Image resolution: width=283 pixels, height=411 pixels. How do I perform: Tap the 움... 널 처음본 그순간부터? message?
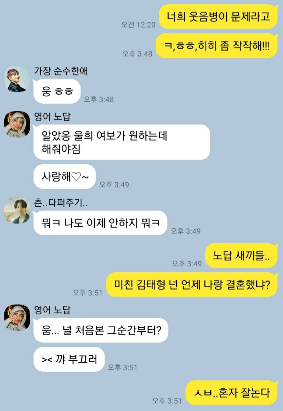[x=101, y=330]
